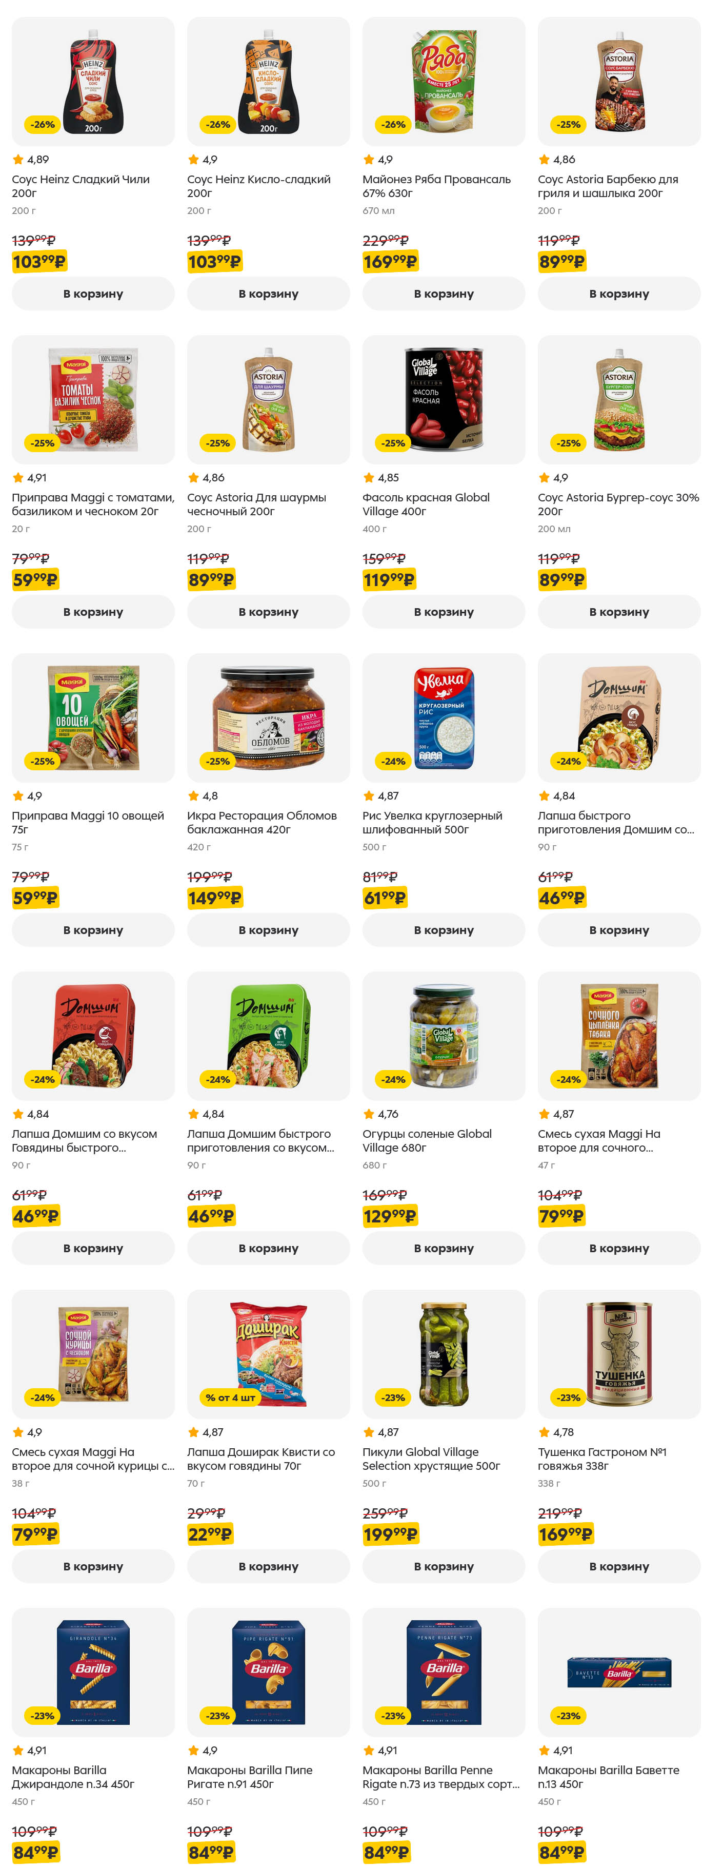Add Рис Увелка круглозерный to cart

(x=443, y=929)
